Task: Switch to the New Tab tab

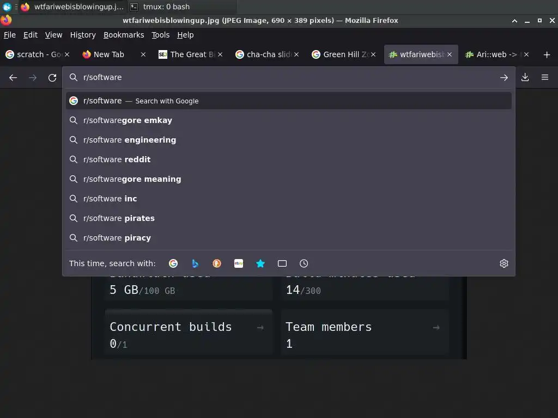Action: click(x=114, y=54)
